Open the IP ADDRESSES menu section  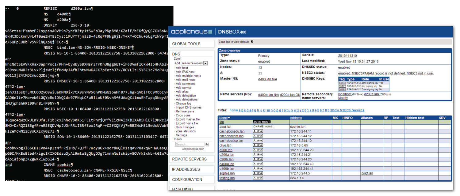click(192, 169)
